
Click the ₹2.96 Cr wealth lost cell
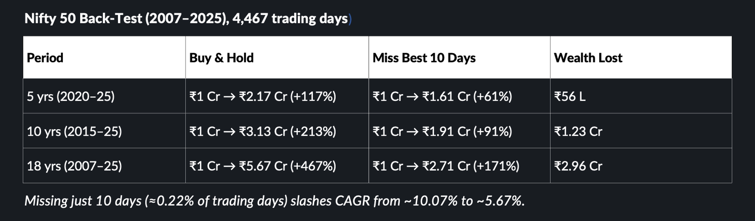(x=578, y=166)
